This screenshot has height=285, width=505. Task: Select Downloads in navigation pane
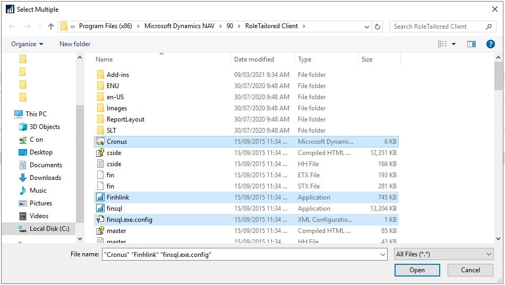[40, 178]
